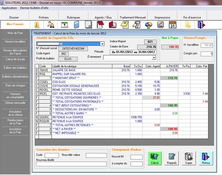Click the Code correction input field
The height and width of the screenshot is (175, 222).
tap(52, 155)
